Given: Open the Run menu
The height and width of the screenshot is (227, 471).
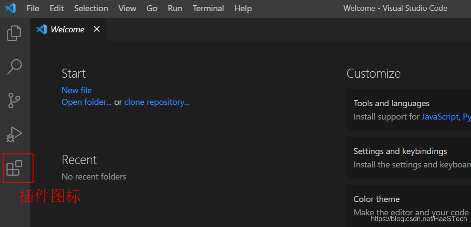Looking at the screenshot, I should tap(175, 8).
